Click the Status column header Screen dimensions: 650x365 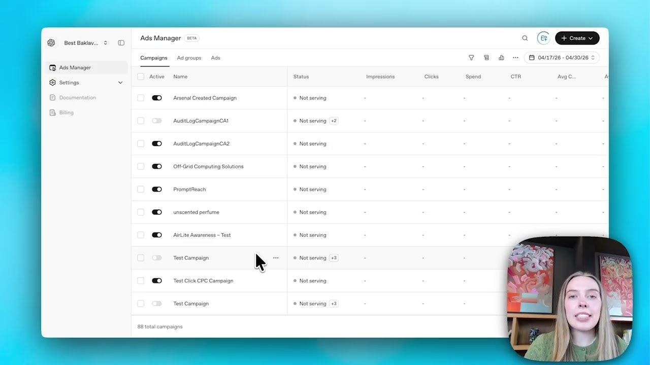[x=301, y=77]
